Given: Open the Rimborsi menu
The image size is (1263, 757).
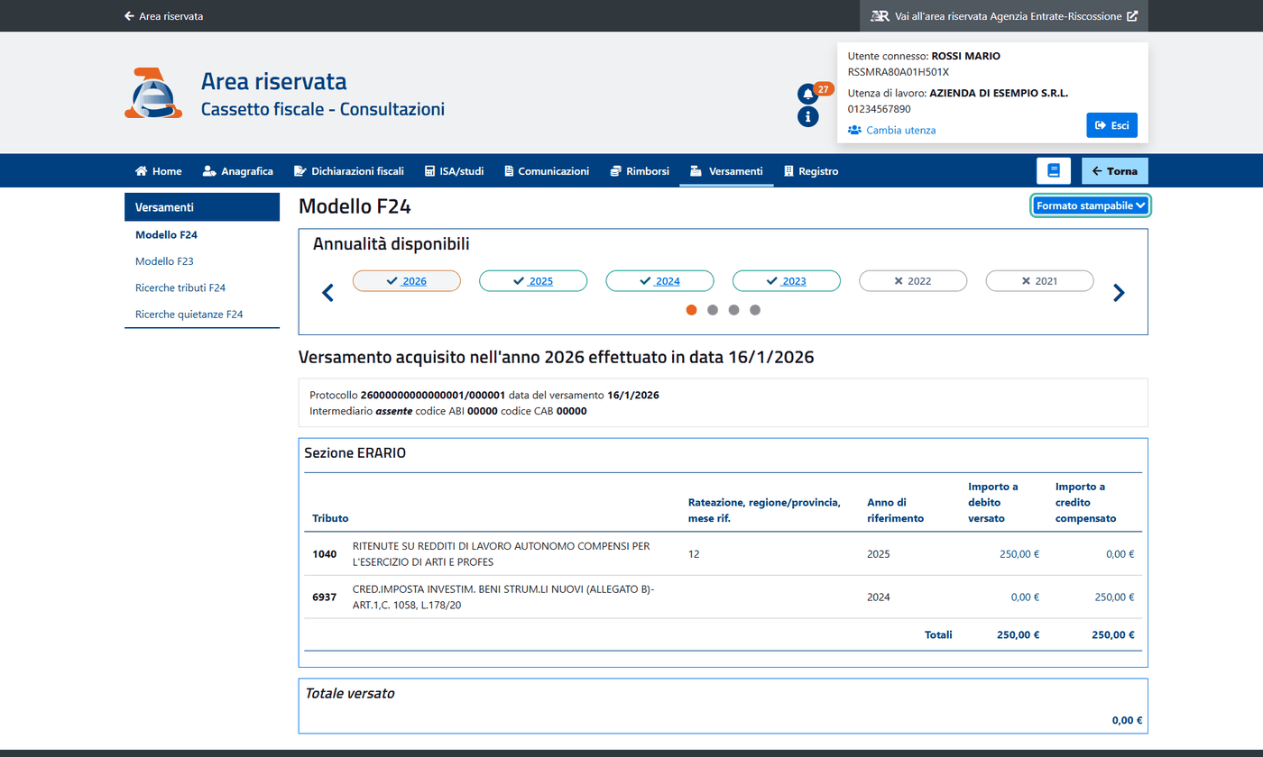Looking at the screenshot, I should pos(640,171).
